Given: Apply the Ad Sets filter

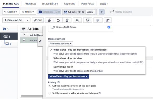Looking at the screenshot, I should [90, 12].
